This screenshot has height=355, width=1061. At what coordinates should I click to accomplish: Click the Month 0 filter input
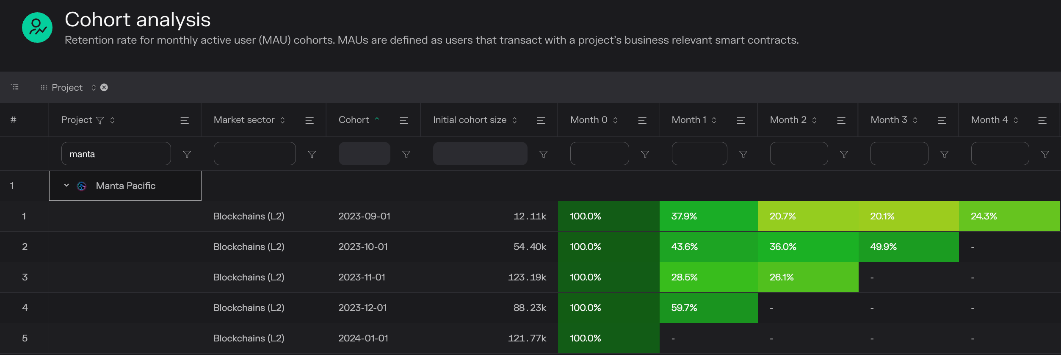click(600, 154)
